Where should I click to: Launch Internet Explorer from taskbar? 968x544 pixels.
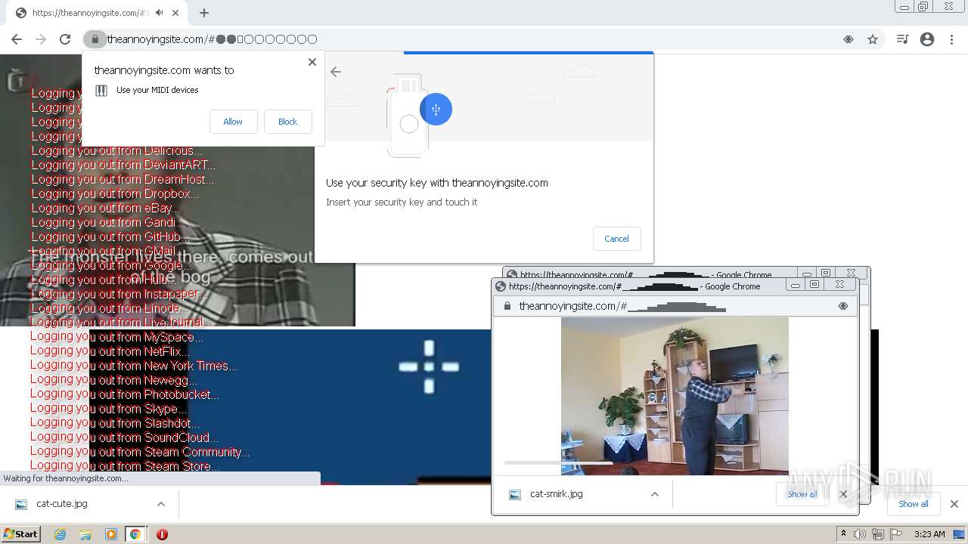(60, 534)
